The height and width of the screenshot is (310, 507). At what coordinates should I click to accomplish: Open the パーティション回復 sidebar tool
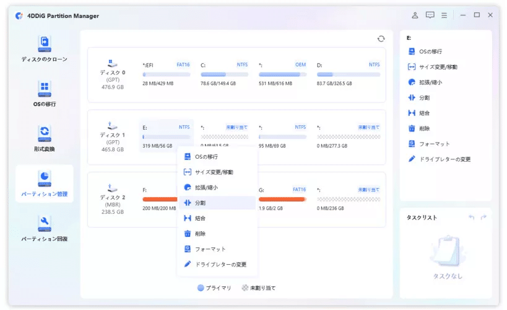pos(45,228)
